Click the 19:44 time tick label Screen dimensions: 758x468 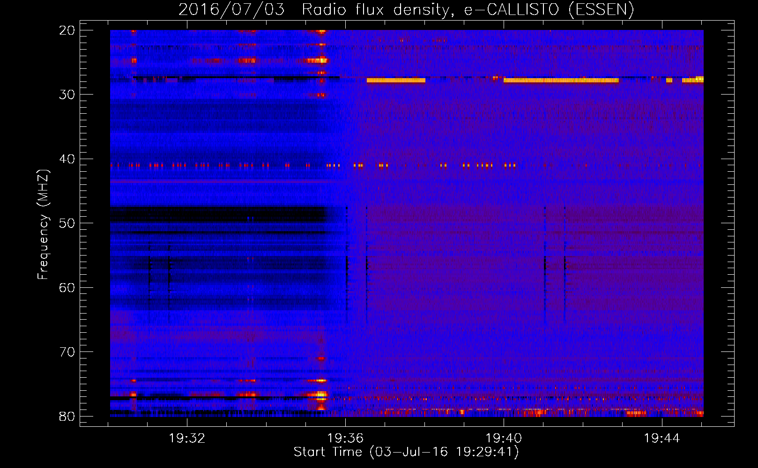(661, 438)
